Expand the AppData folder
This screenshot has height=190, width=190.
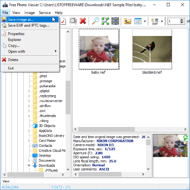coord(29,131)
